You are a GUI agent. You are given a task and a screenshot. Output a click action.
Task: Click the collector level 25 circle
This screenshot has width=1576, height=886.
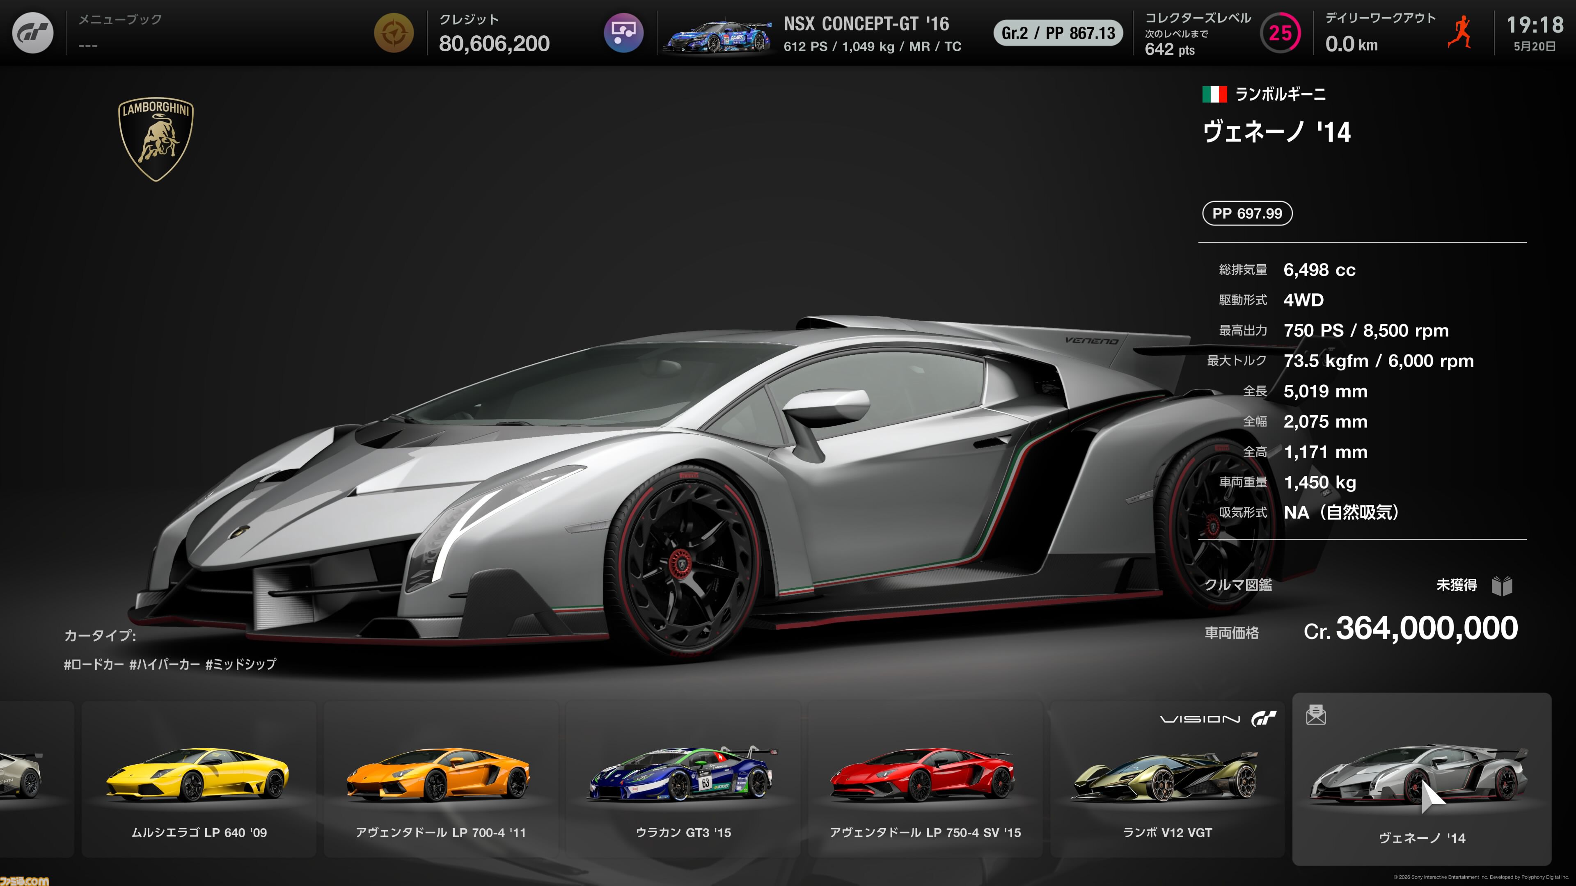tap(1280, 33)
